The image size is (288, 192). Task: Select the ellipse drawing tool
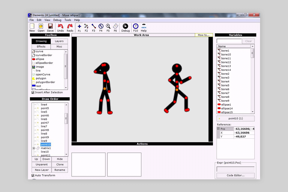(x=40, y=59)
